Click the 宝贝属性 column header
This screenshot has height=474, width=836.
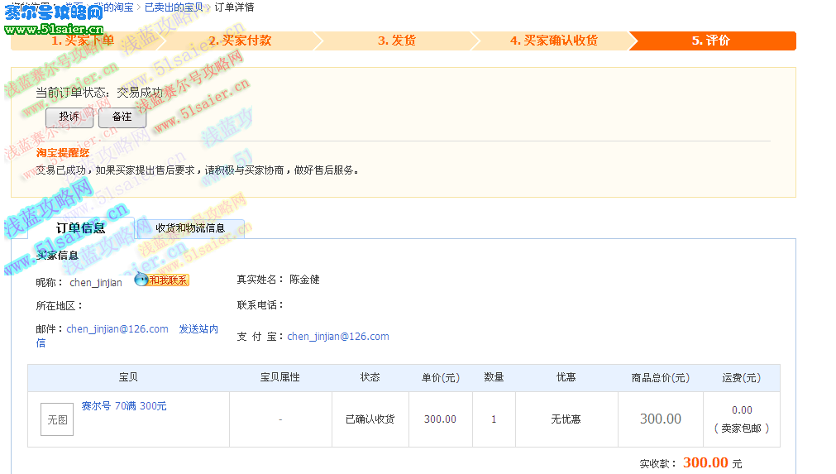point(280,377)
